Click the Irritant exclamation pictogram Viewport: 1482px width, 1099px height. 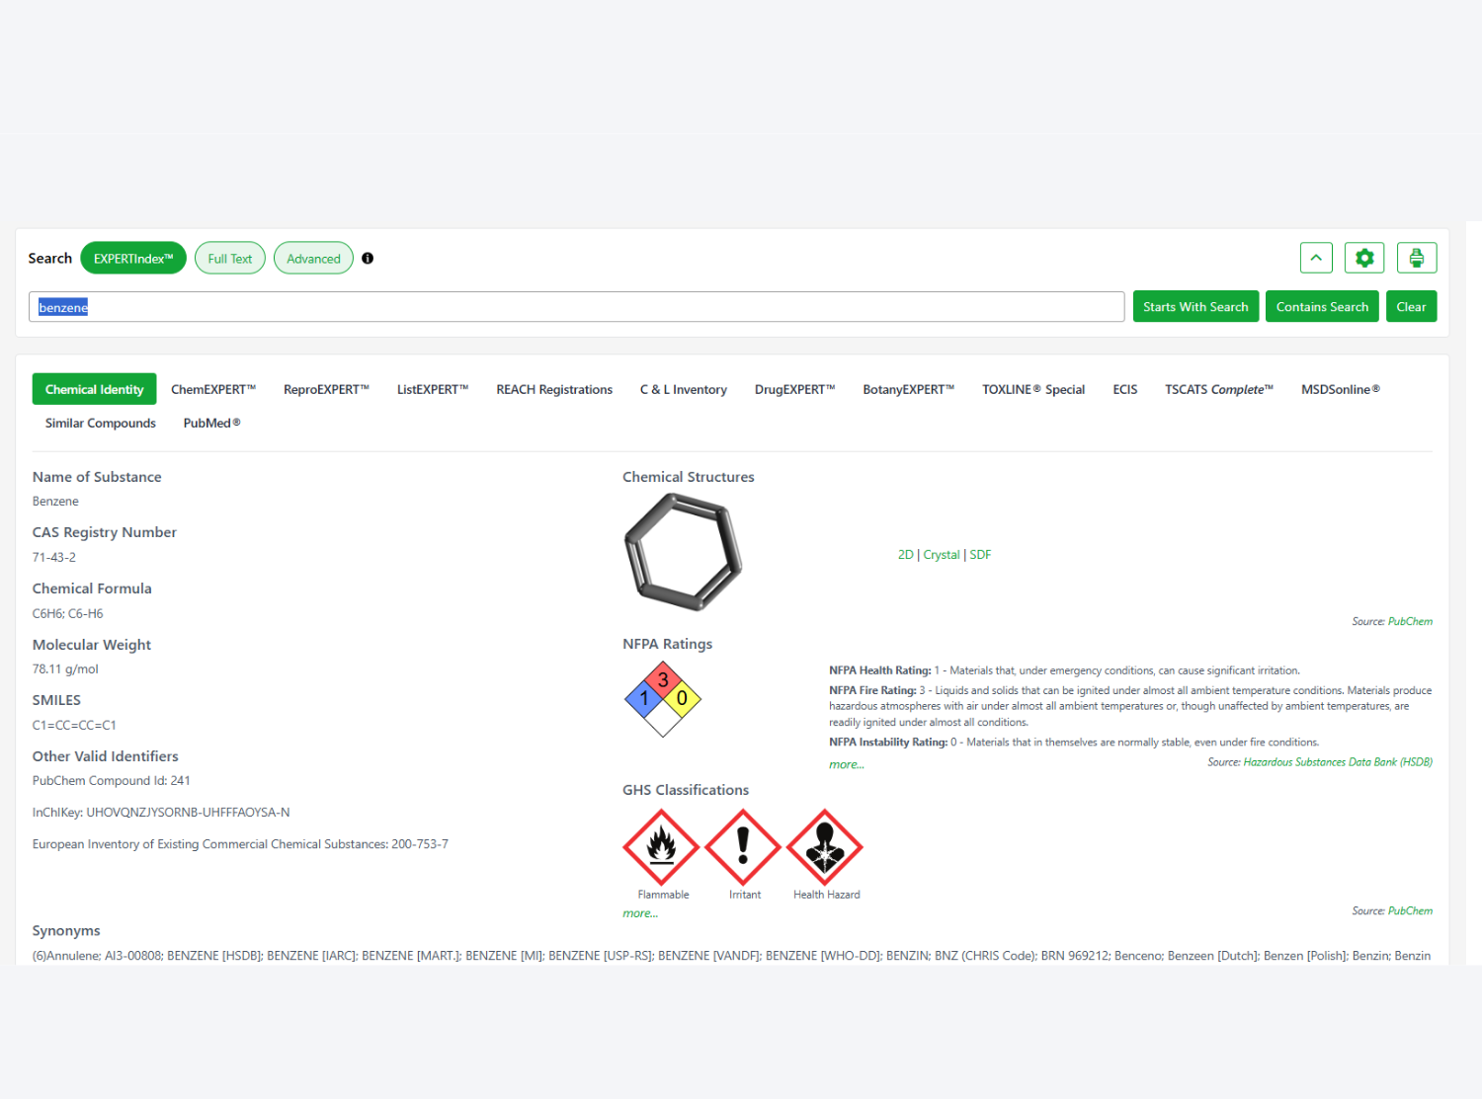click(x=743, y=847)
